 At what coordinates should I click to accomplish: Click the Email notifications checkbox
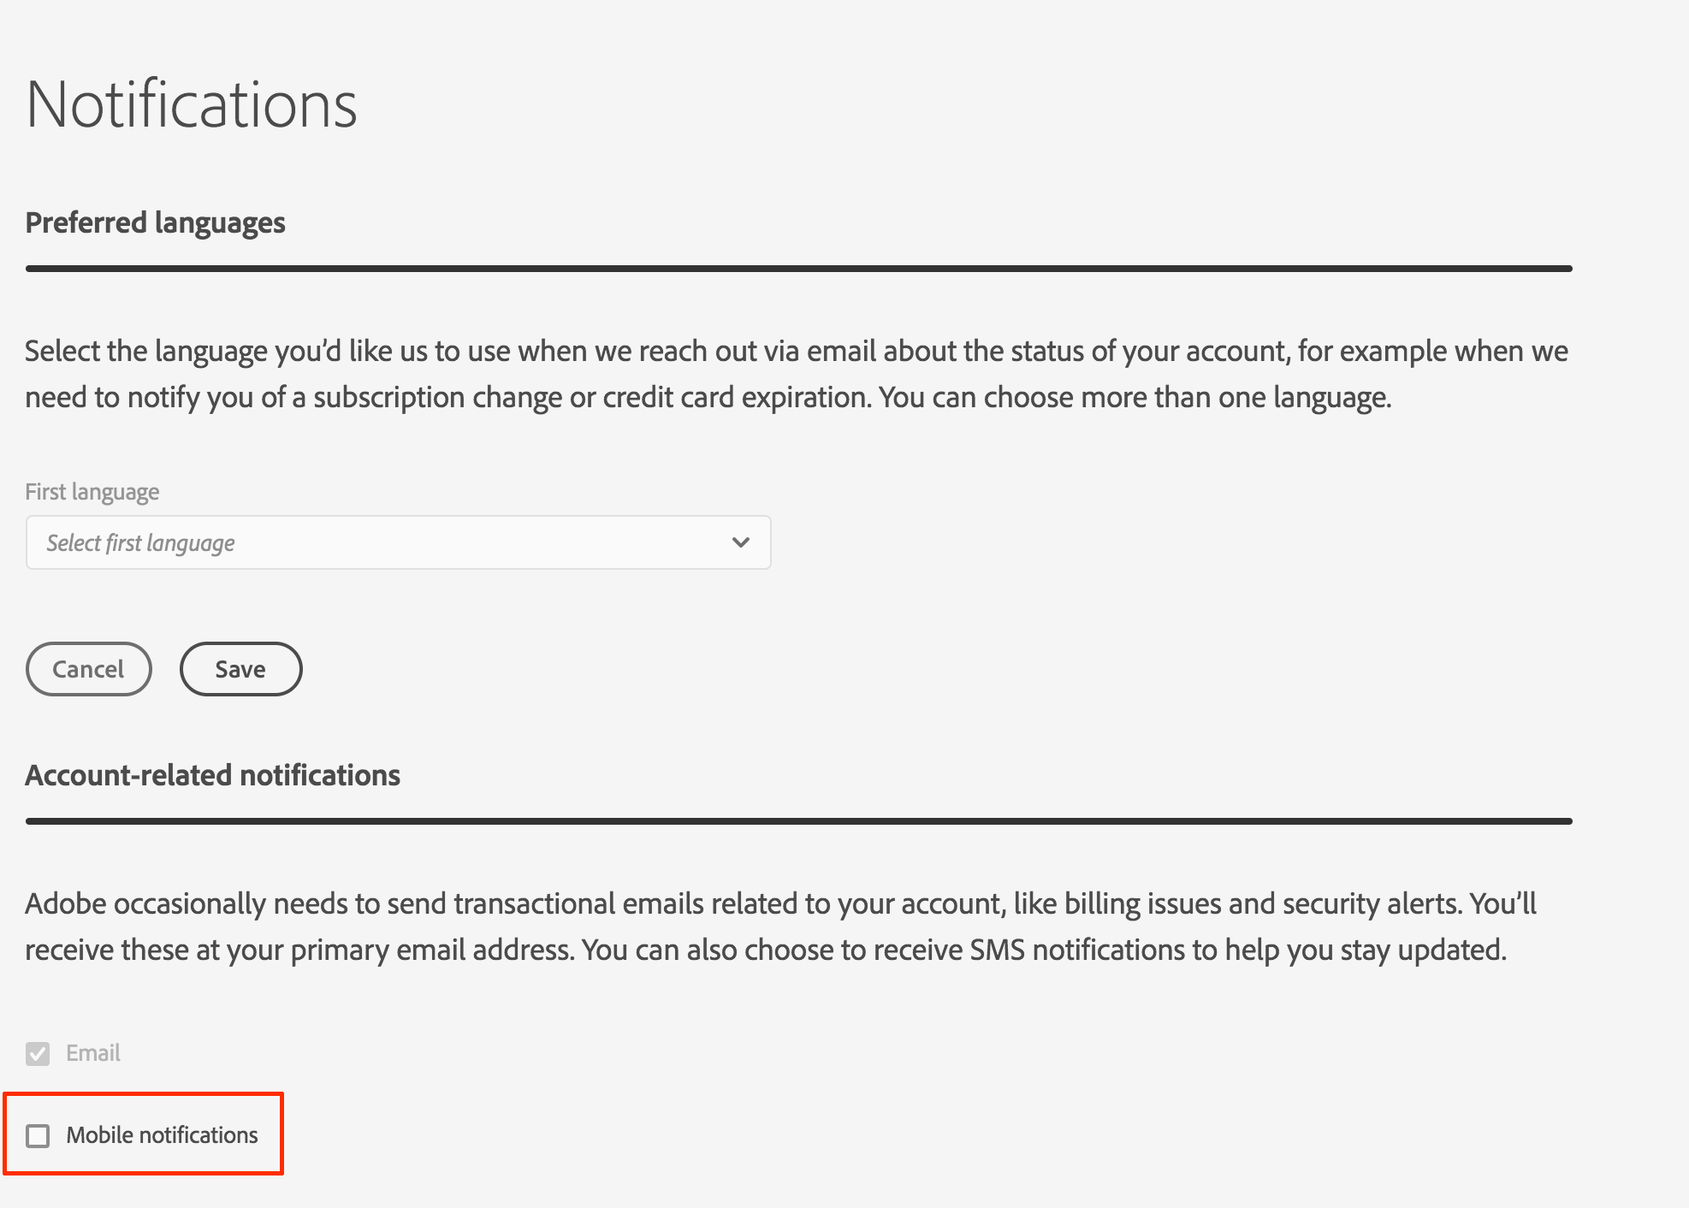[38, 1053]
